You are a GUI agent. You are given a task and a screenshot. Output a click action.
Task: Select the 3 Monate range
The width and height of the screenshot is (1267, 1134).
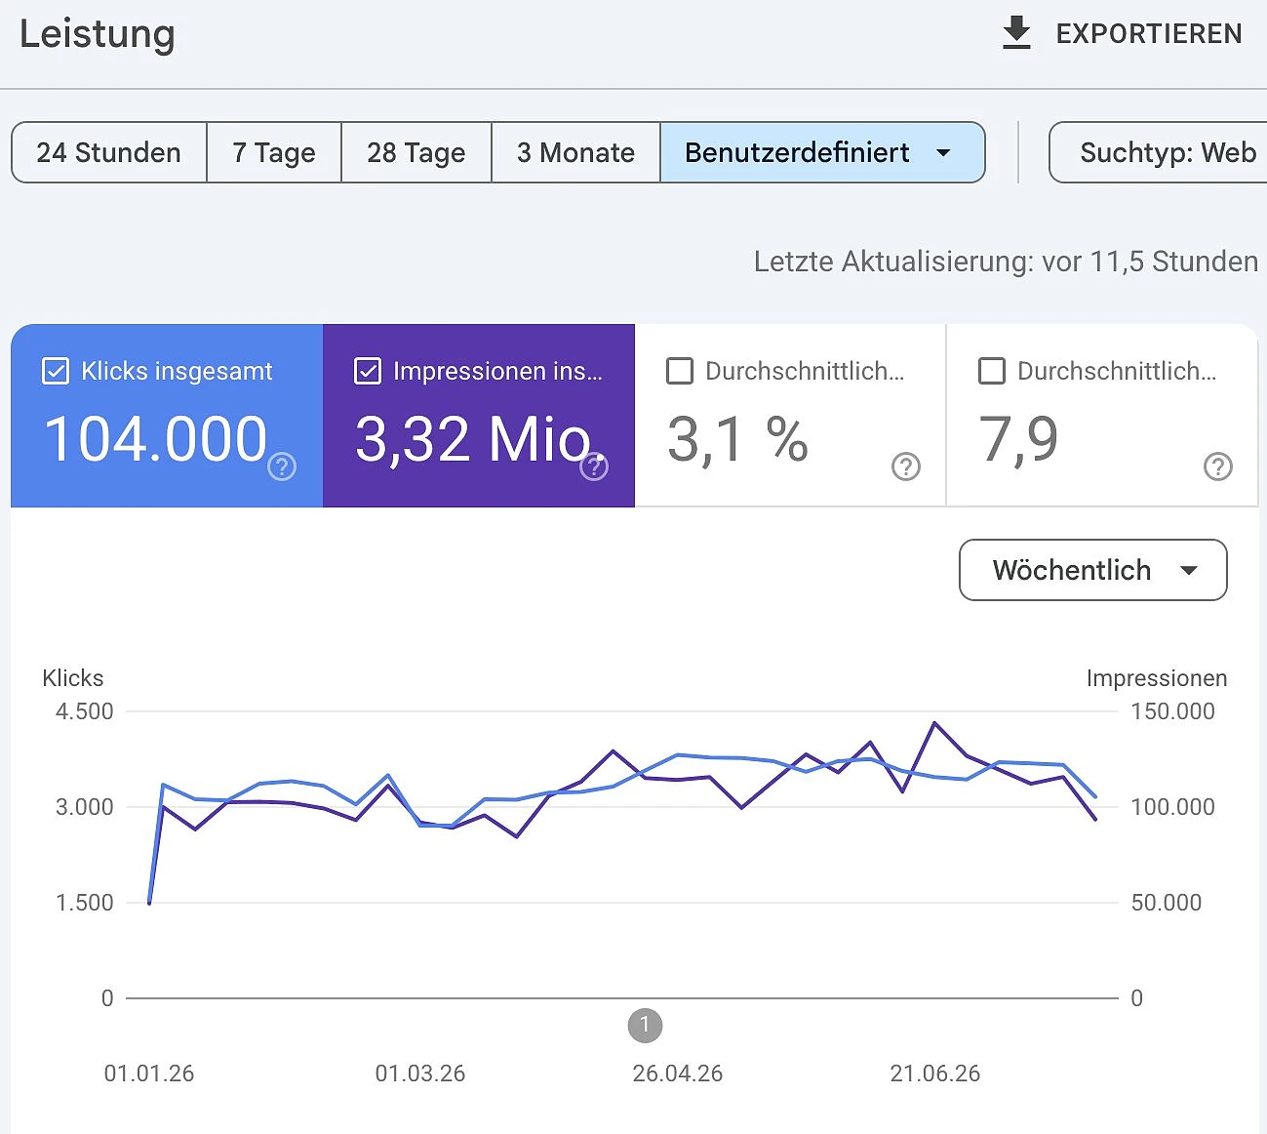(575, 152)
